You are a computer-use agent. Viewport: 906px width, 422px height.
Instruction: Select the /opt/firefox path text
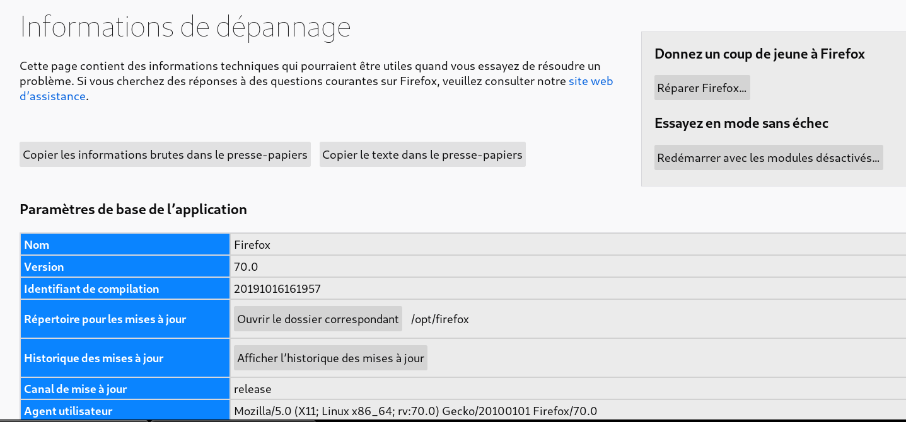(440, 319)
